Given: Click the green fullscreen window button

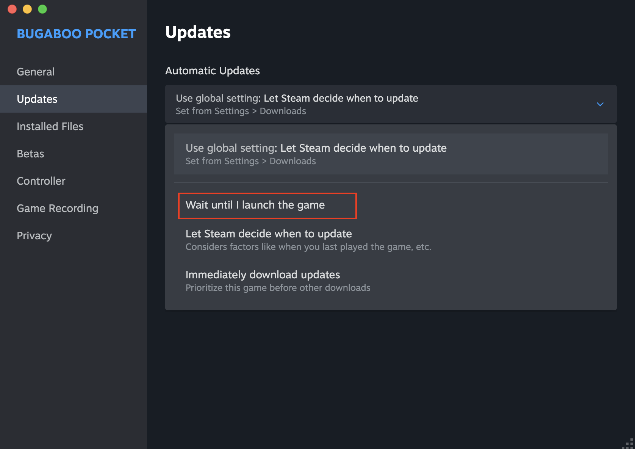Looking at the screenshot, I should coord(42,9).
